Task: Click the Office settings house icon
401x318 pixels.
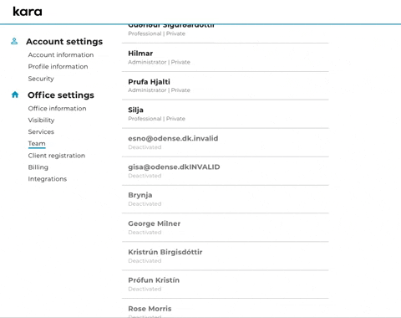Action: click(15, 95)
